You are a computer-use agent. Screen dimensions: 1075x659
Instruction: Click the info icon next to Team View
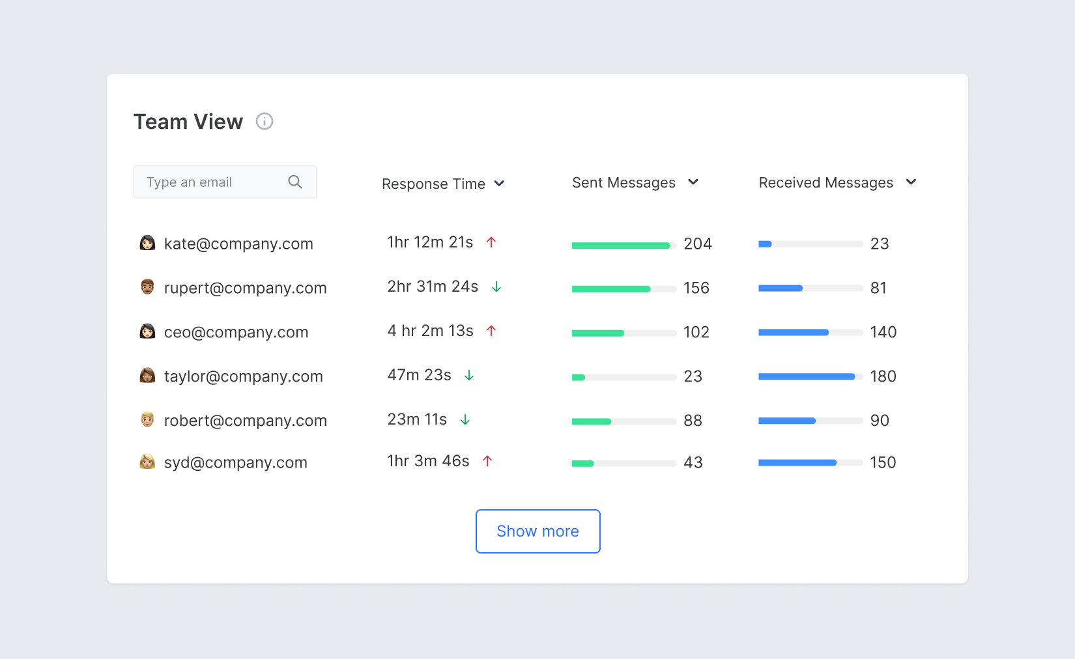(265, 121)
